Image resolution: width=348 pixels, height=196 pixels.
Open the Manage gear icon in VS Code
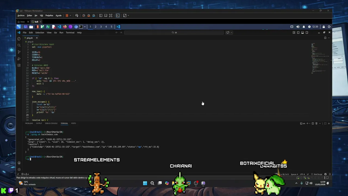tap(19, 169)
